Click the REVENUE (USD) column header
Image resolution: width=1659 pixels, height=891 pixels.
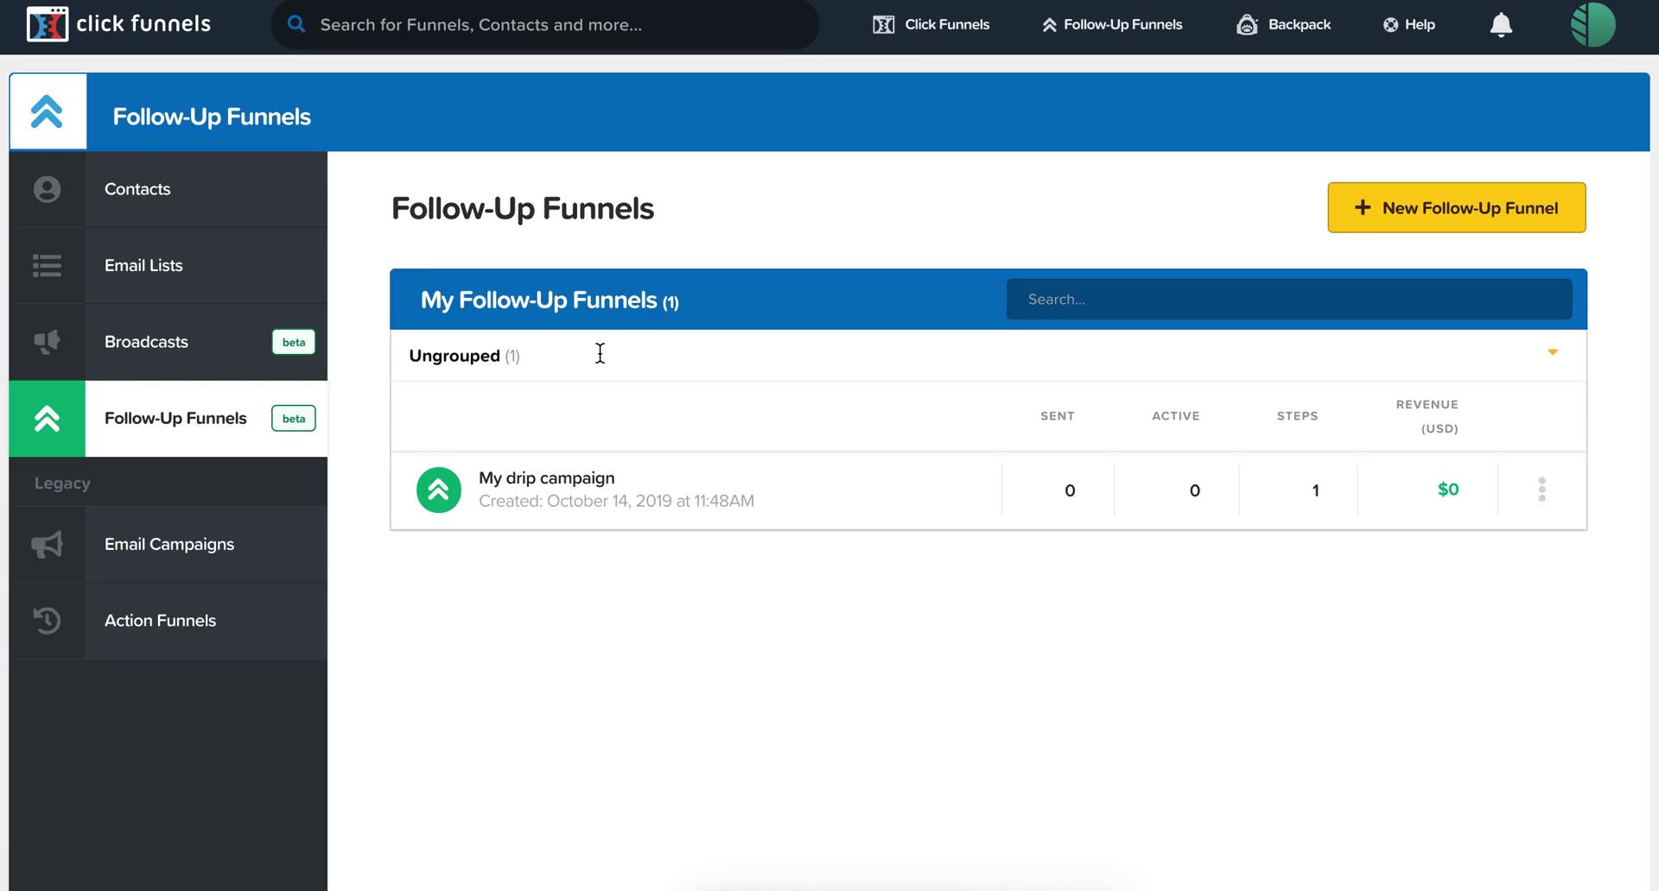pyautogui.click(x=1427, y=416)
